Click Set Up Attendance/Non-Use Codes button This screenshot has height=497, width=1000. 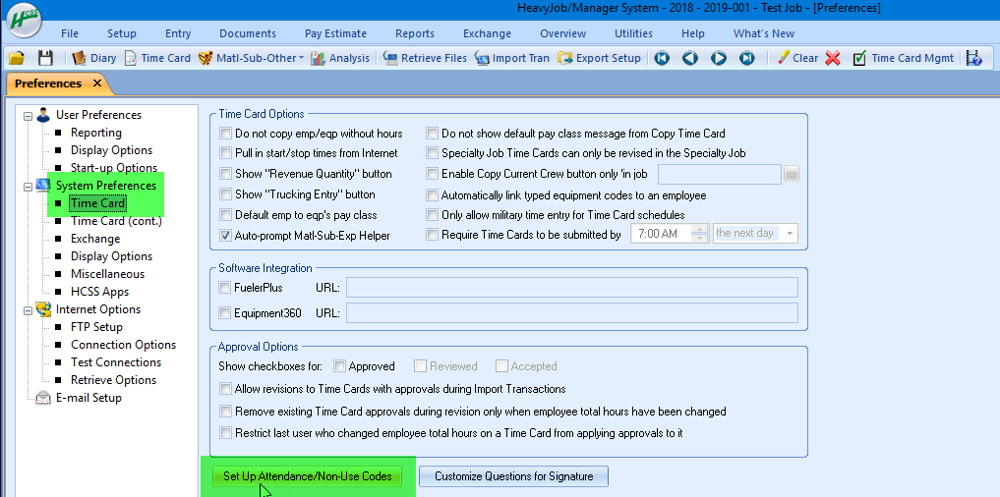[308, 476]
